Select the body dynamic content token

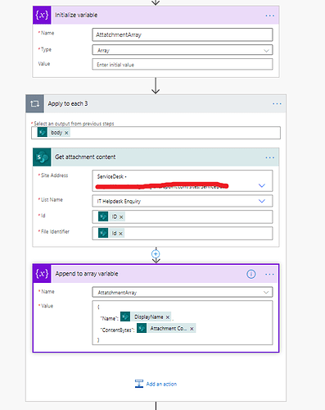click(x=53, y=133)
